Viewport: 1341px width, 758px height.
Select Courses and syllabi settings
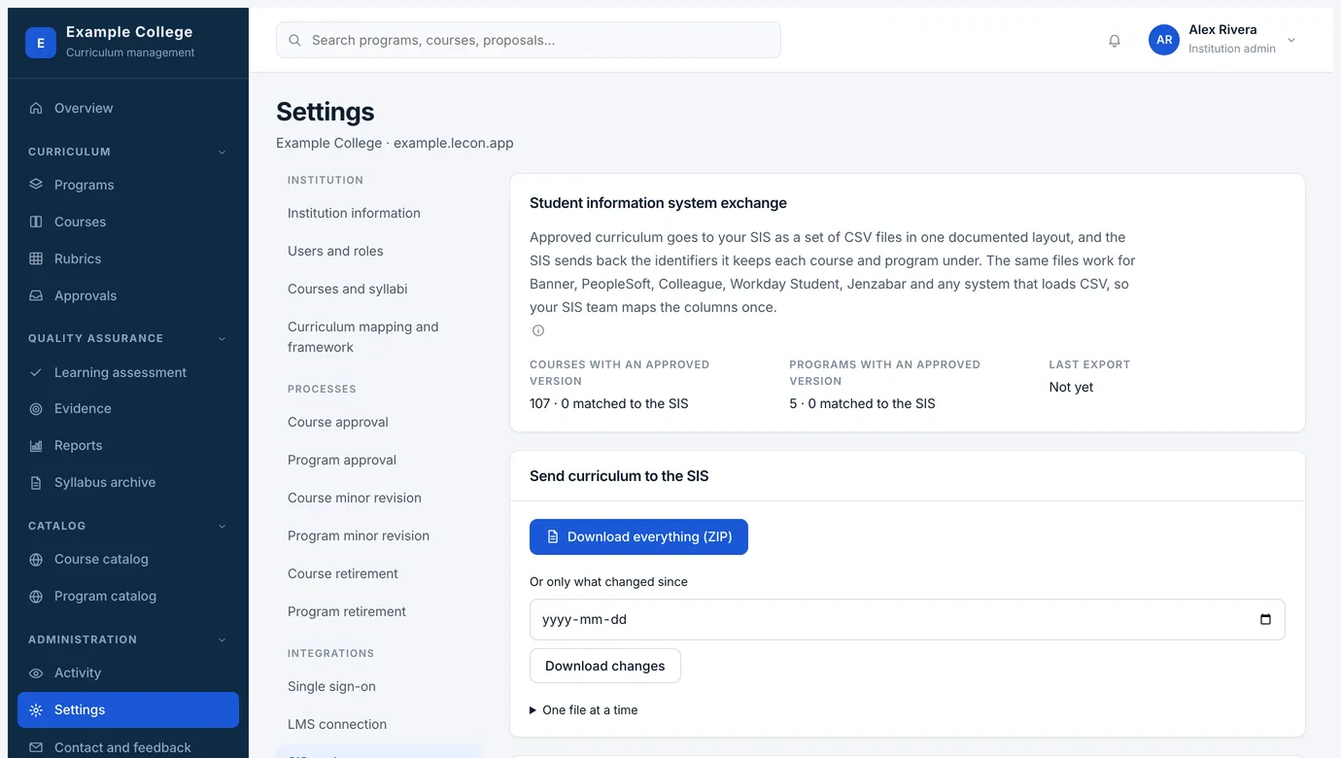348,289
